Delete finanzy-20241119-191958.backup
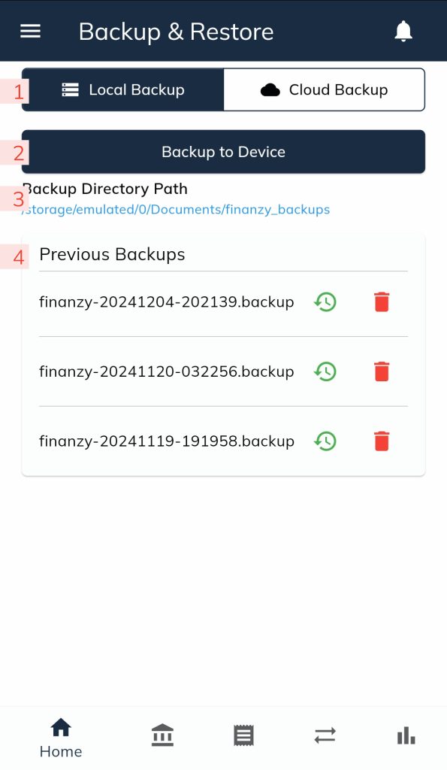 pyautogui.click(x=382, y=441)
